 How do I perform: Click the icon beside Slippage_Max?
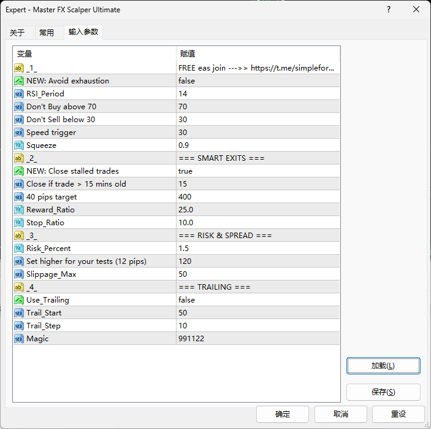19,274
